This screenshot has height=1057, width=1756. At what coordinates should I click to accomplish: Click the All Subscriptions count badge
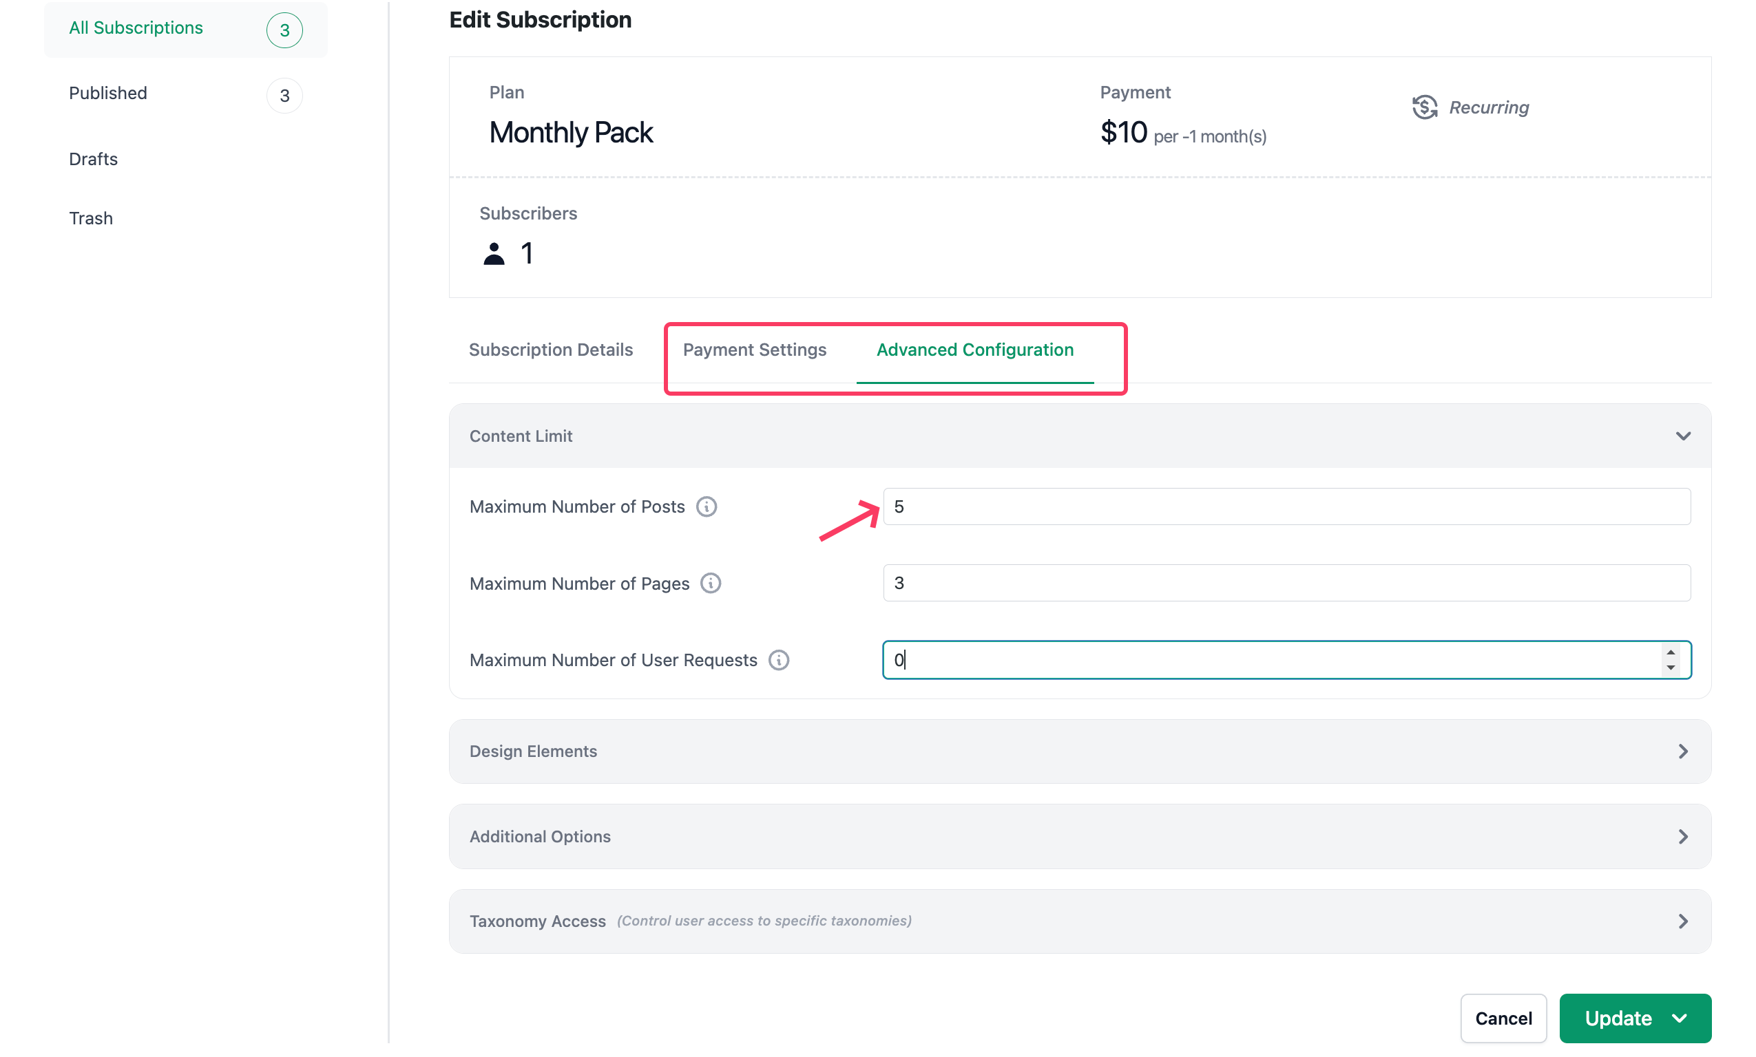(x=284, y=30)
